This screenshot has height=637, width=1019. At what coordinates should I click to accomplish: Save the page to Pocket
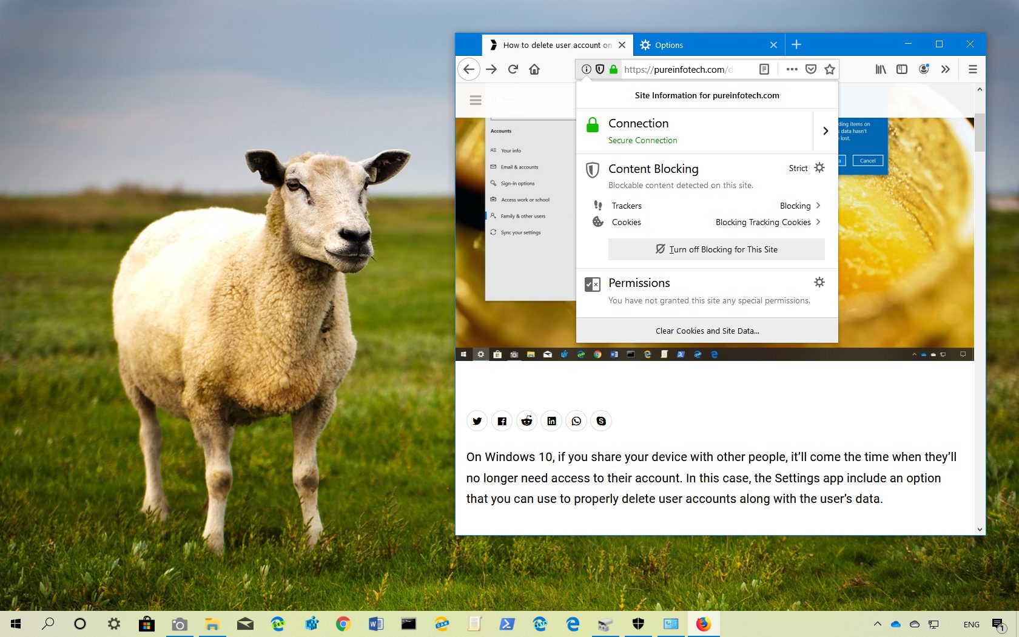point(811,69)
